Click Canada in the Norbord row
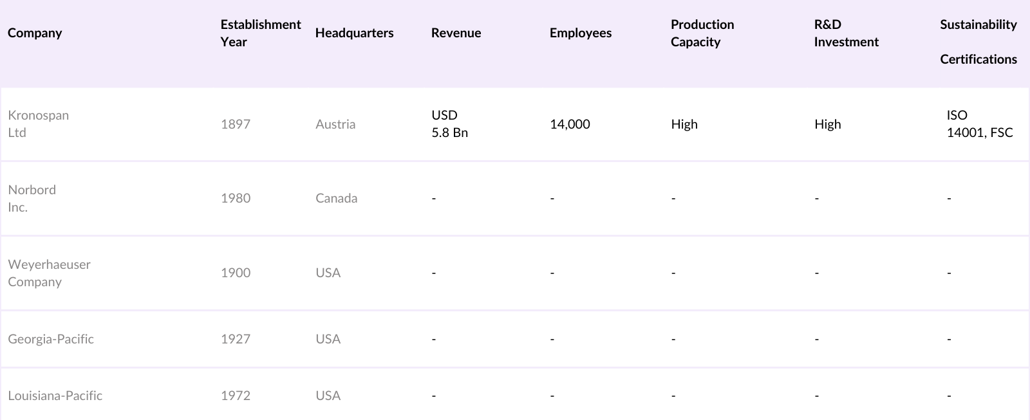Screen dimensions: 1030x420 pyautogui.click(x=336, y=198)
